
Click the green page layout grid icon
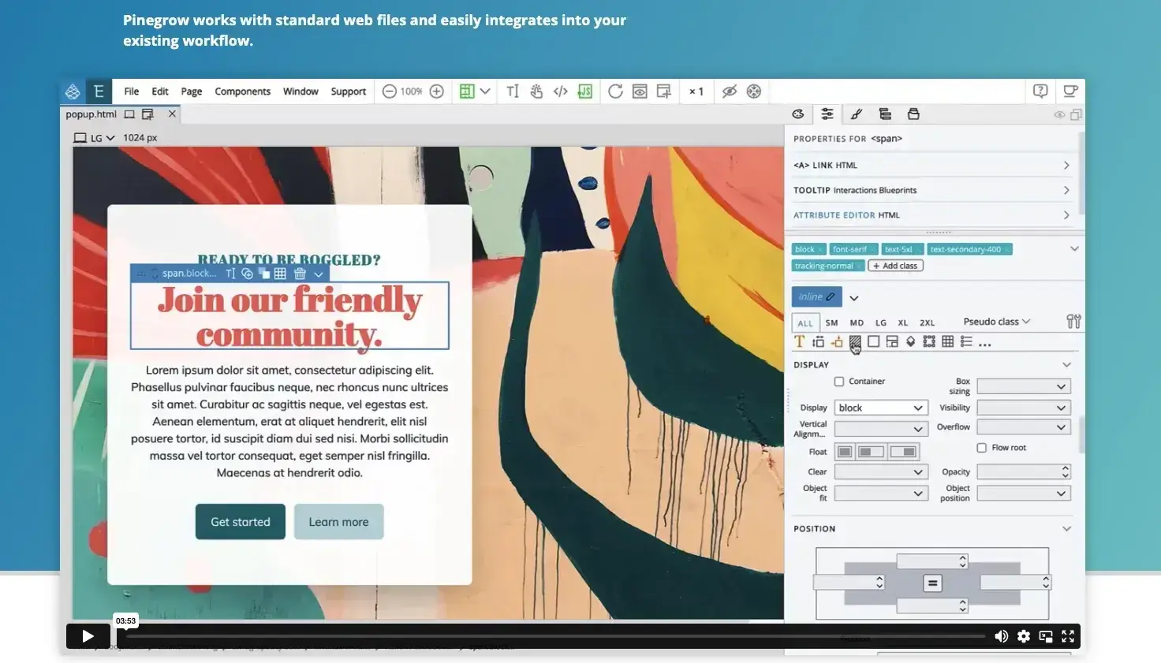467,91
